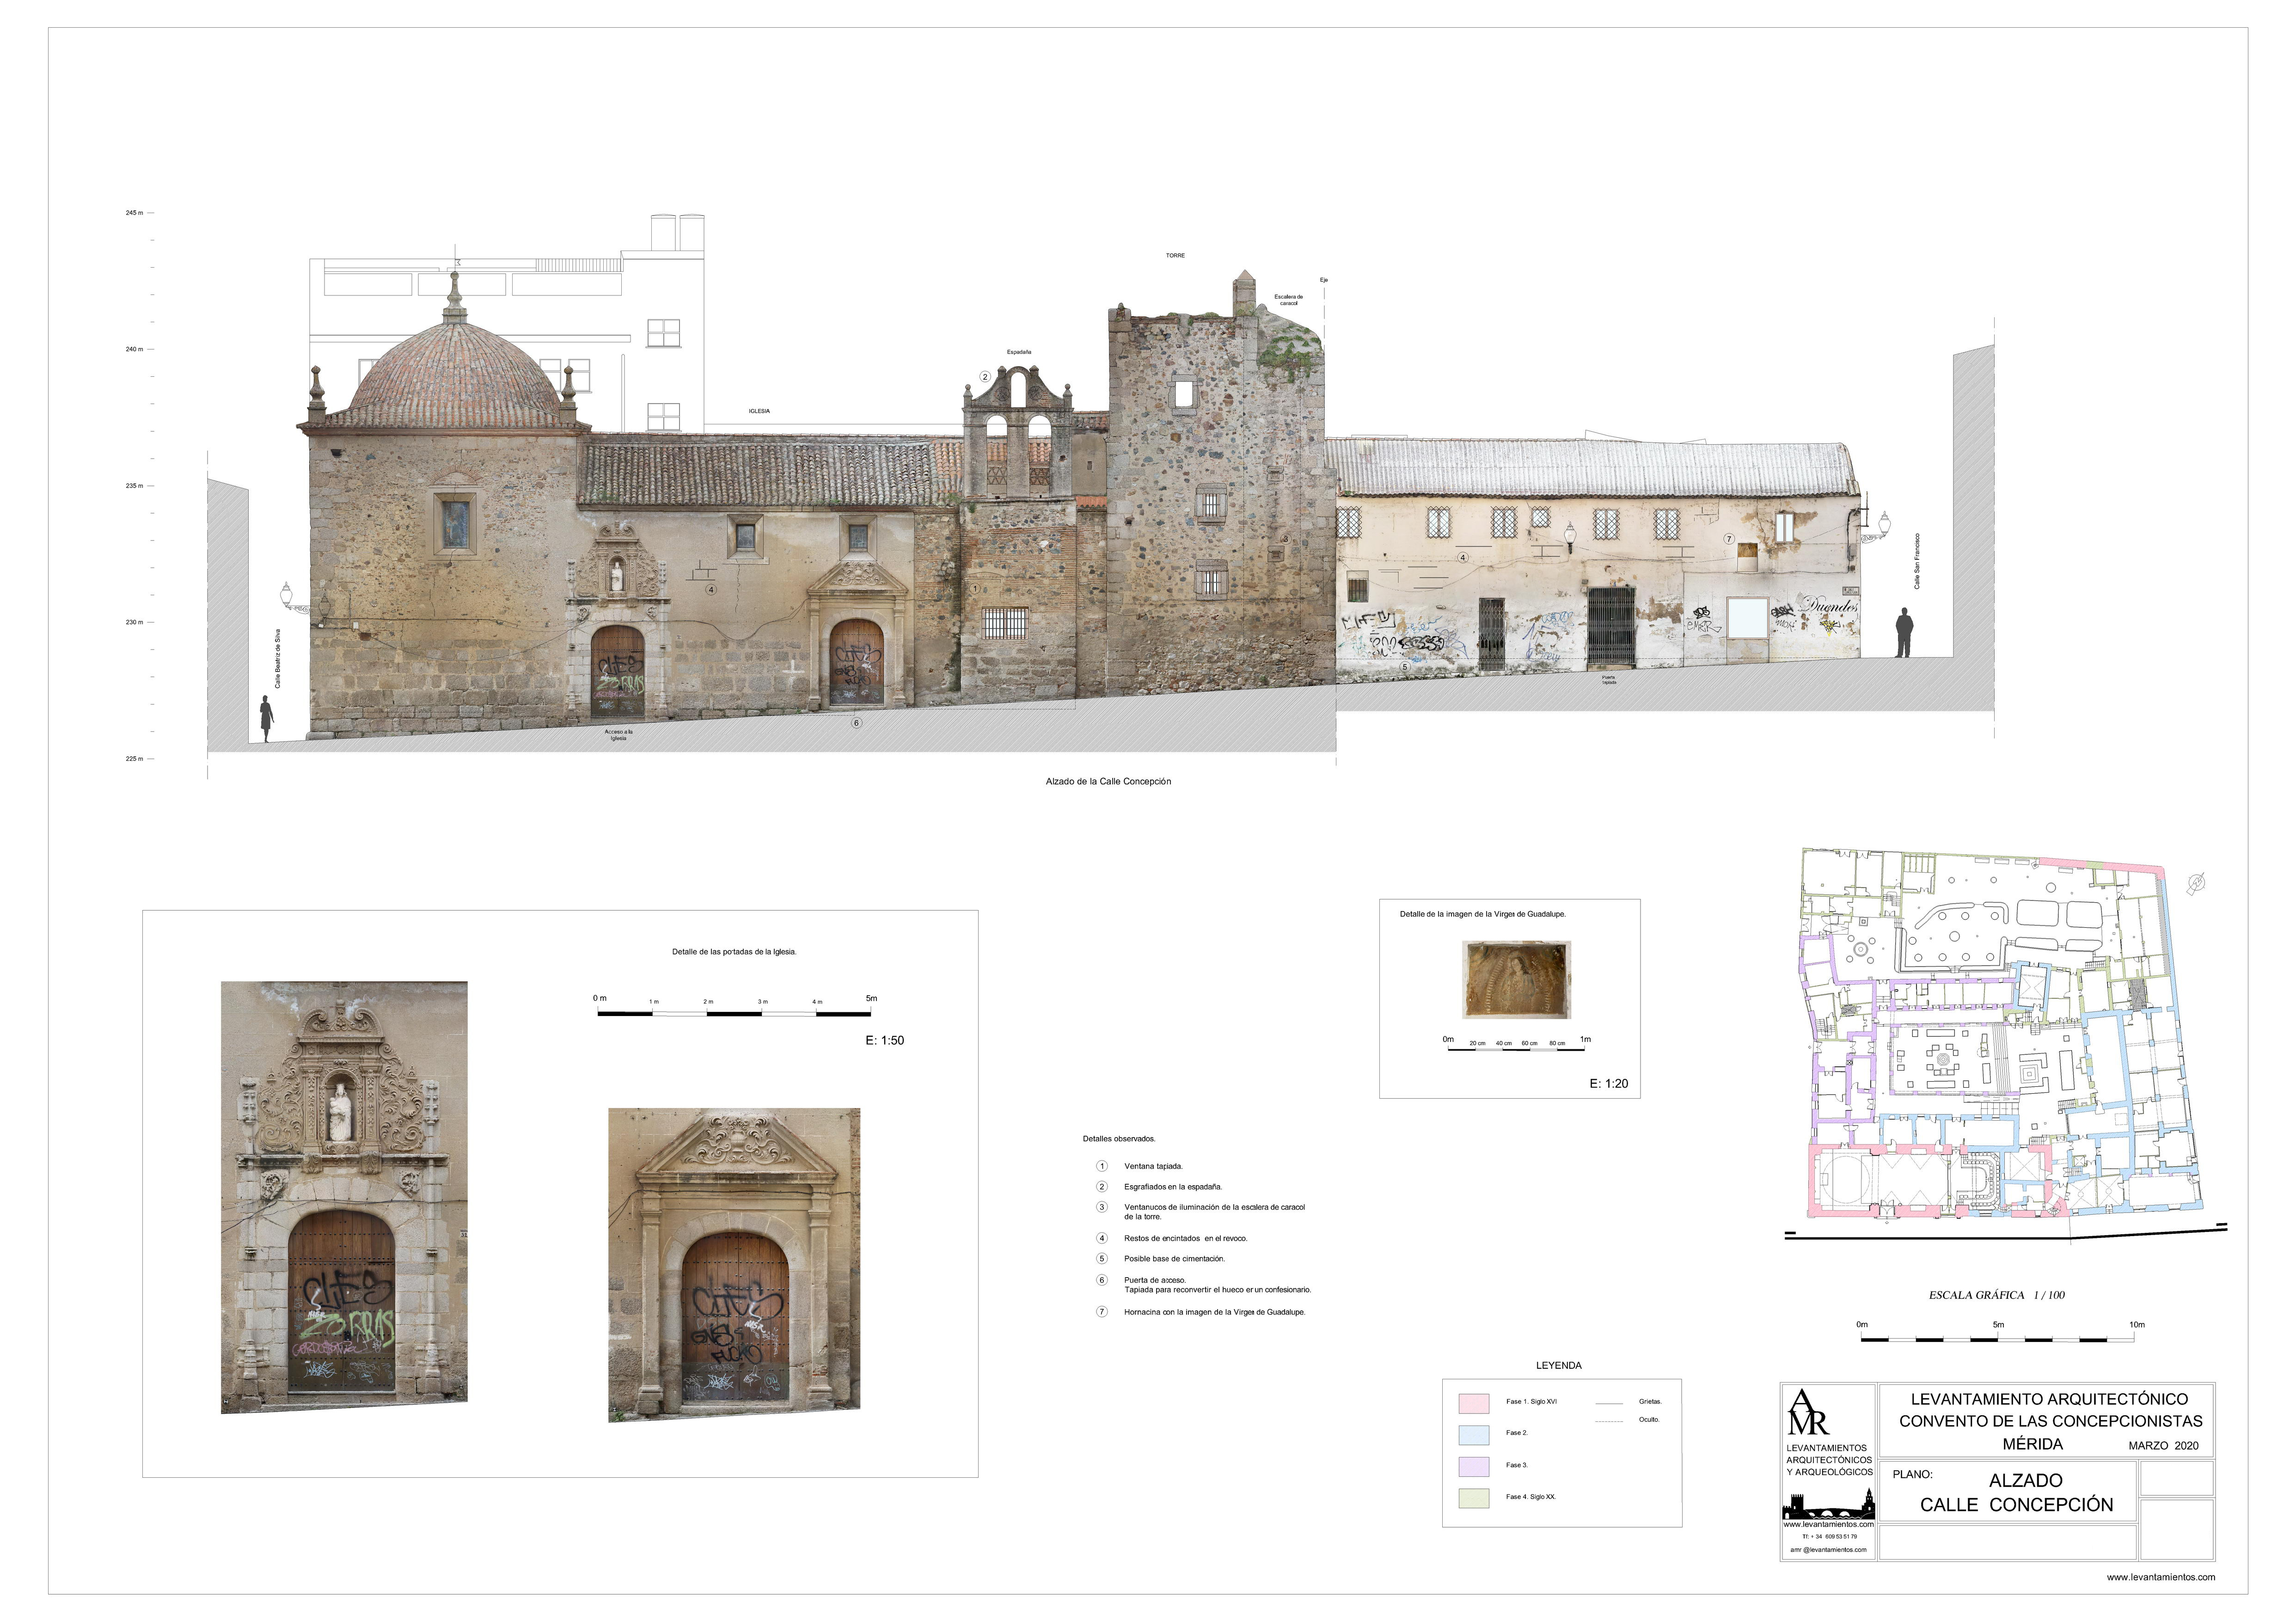Screen dimensions: 2296x1622
Task: Click the left church portal detail photo with the statue
Action: [x=344, y=1197]
